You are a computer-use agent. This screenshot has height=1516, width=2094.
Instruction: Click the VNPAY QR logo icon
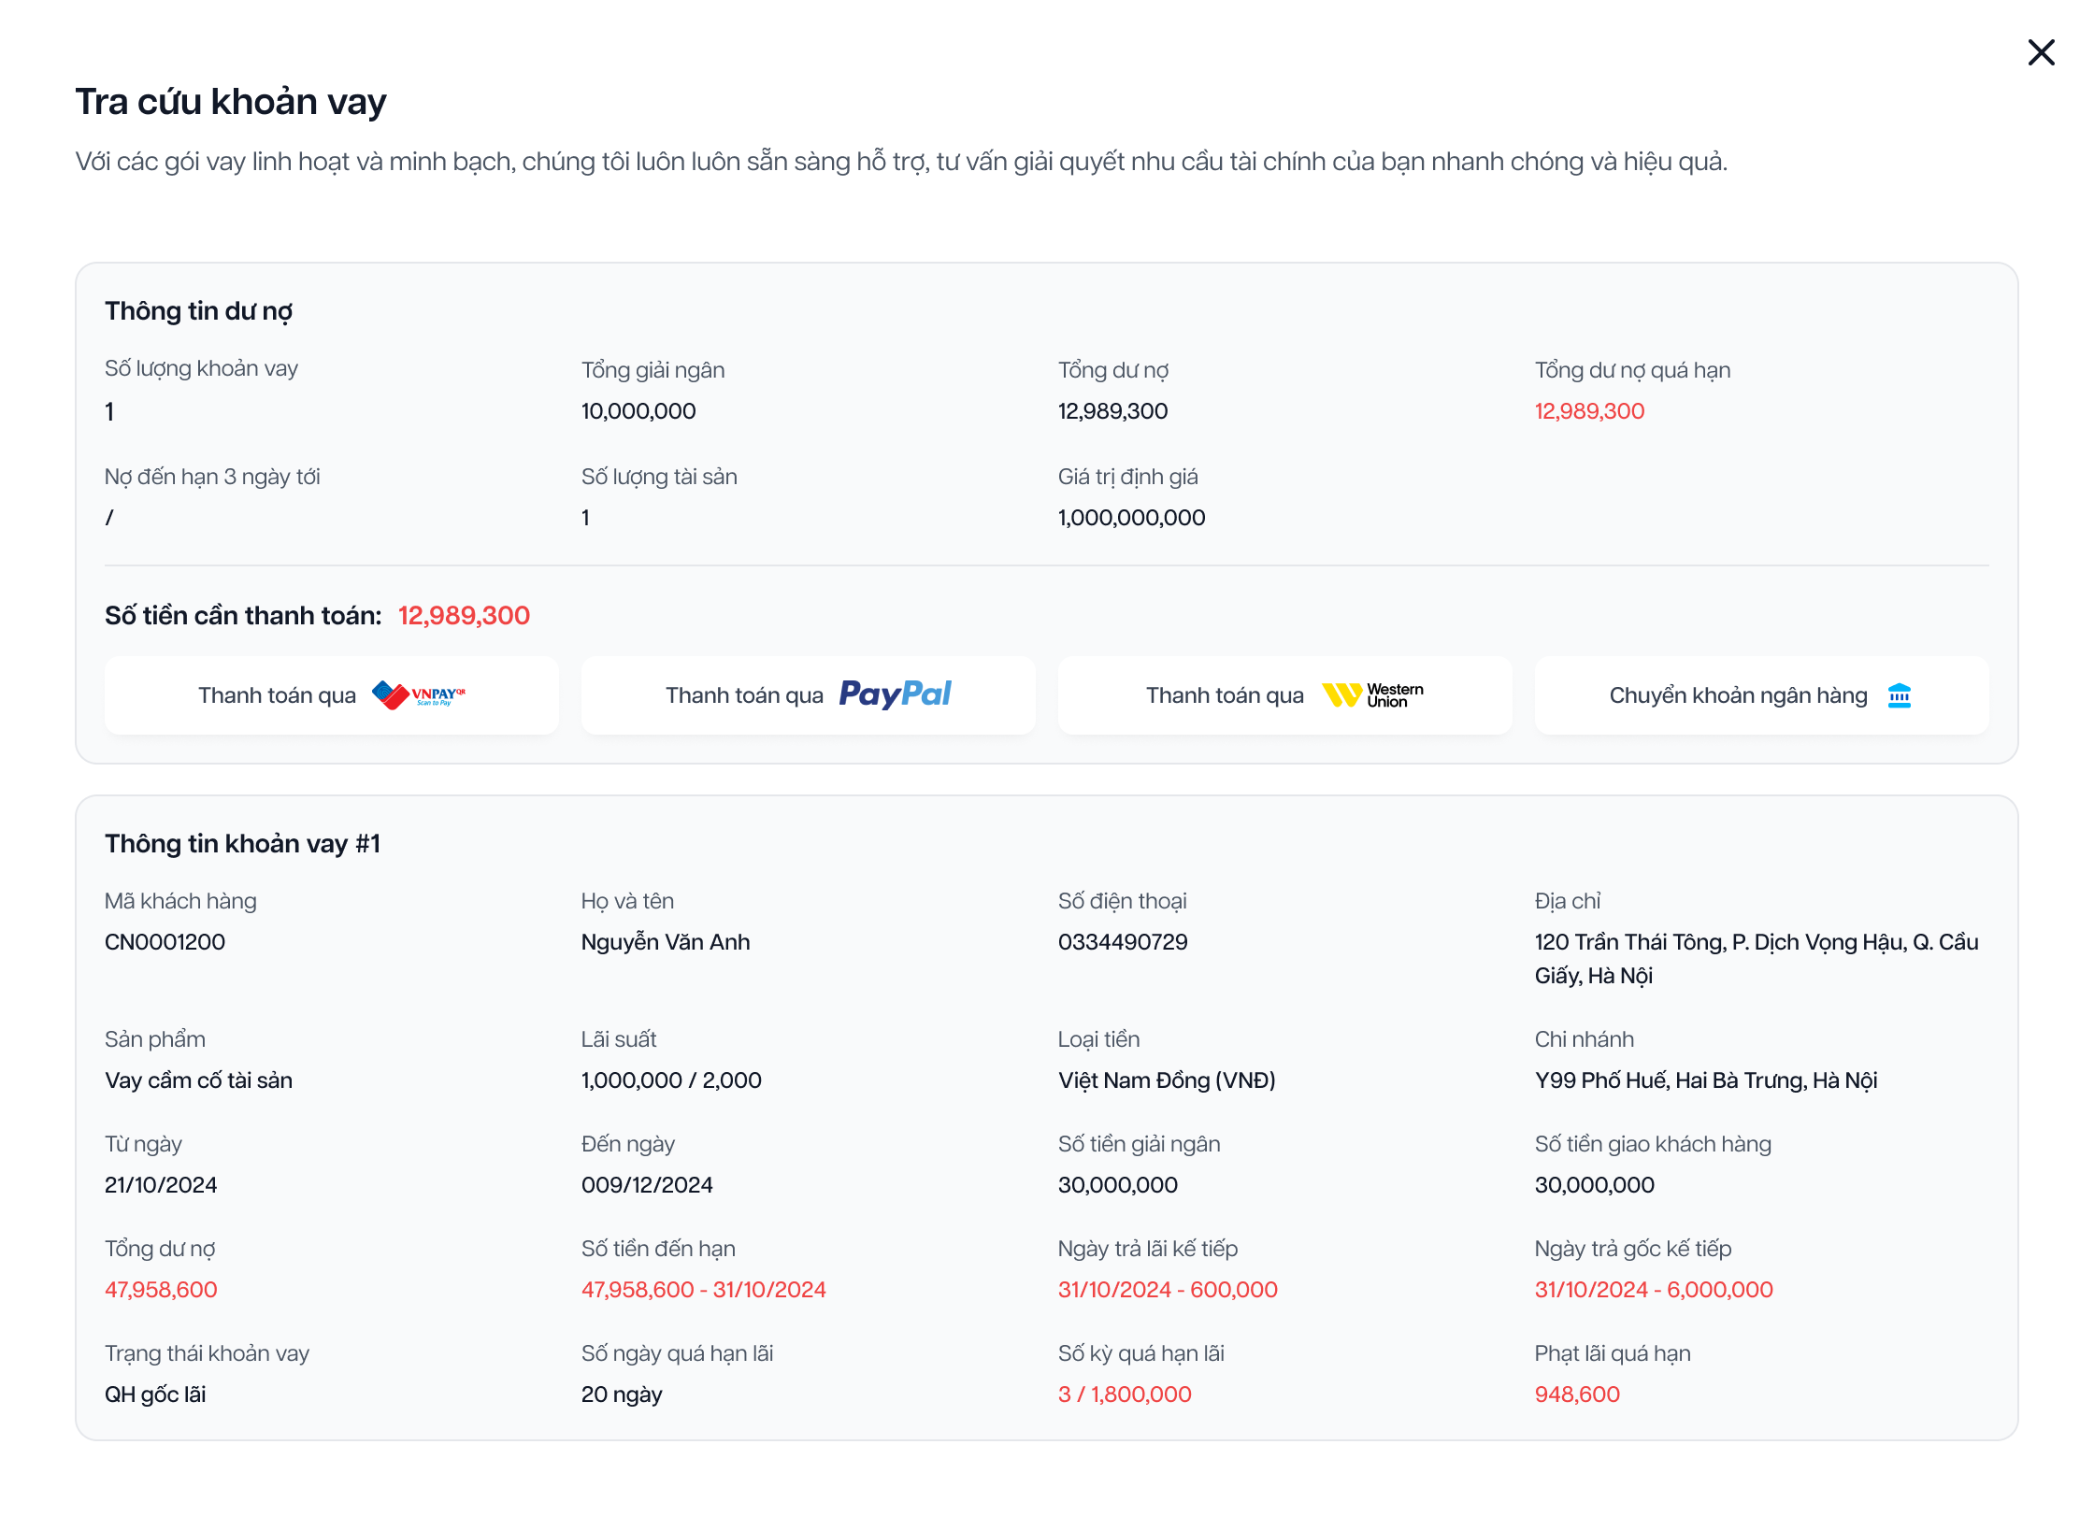[418, 695]
